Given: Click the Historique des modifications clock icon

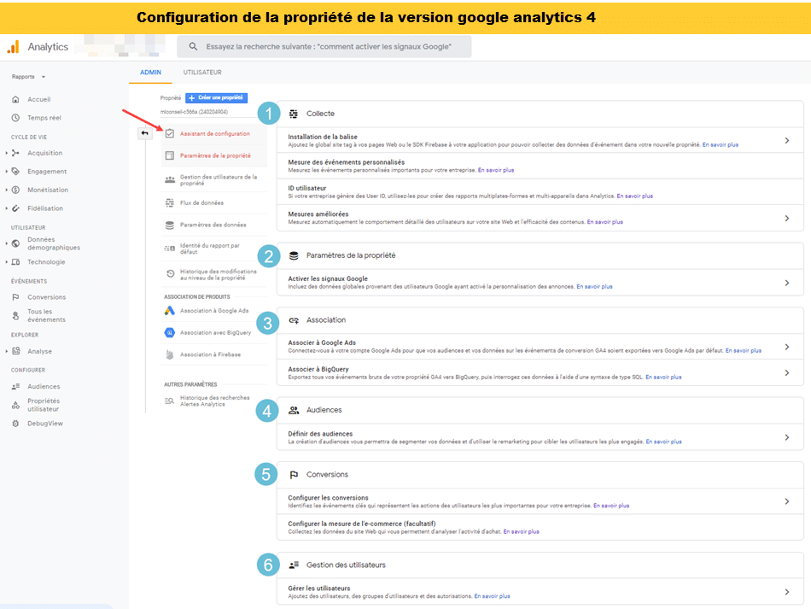Looking at the screenshot, I should point(170,274).
